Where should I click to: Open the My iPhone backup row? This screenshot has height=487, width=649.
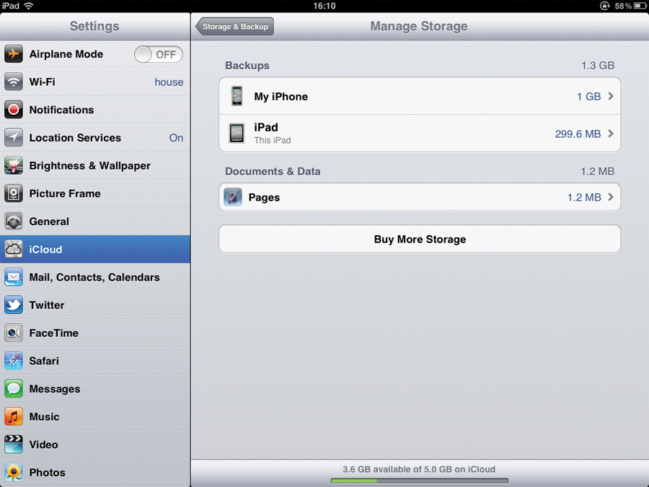coord(420,96)
